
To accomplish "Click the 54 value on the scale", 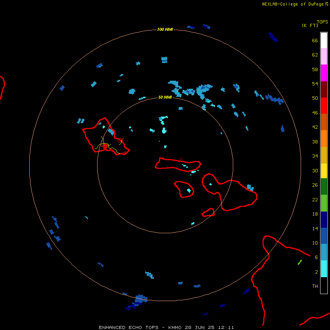I will [x=315, y=84].
